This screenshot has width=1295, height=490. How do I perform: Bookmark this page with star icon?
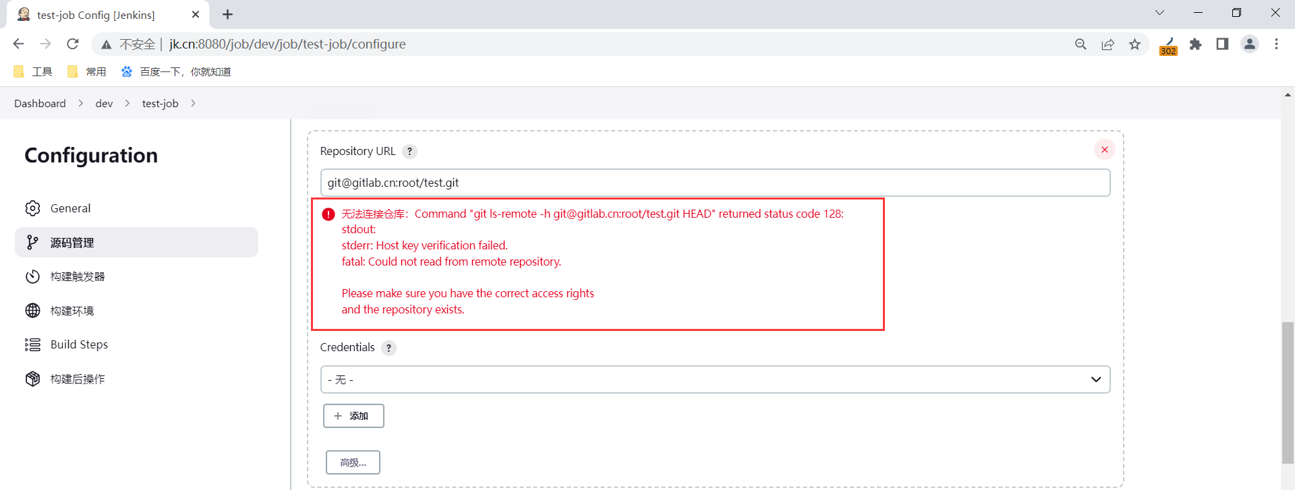tap(1134, 44)
